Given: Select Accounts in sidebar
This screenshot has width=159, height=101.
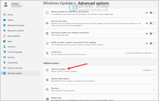Looking at the screenshot, I should coord(20,47).
